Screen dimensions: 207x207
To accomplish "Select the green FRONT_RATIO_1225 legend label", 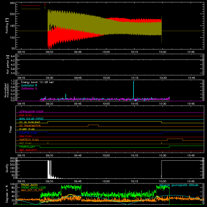I will pyautogui.click(x=33, y=188).
